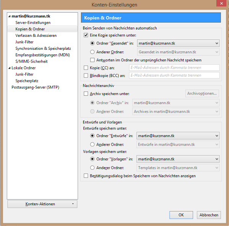Screen dimensions: 229x226
Task: Enable Archiv speichern unter checkbox
Action: (x=86, y=93)
